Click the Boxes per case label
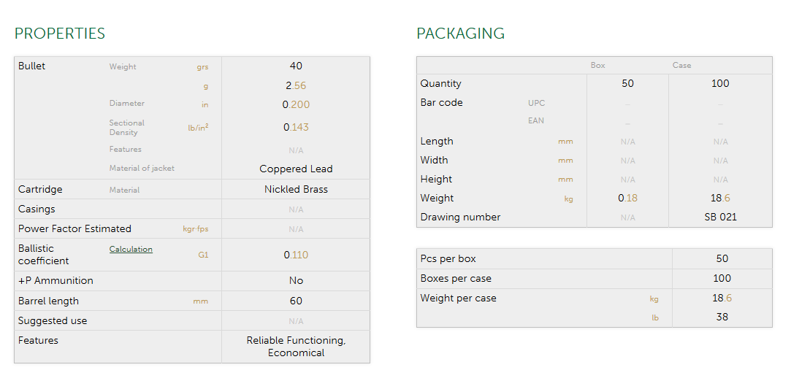The image size is (791, 389). click(x=456, y=278)
